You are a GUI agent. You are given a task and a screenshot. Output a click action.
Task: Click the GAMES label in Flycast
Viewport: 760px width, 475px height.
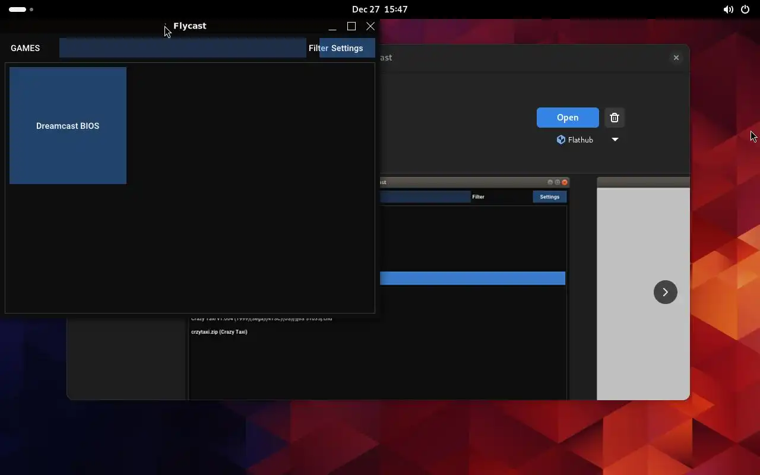(x=26, y=48)
